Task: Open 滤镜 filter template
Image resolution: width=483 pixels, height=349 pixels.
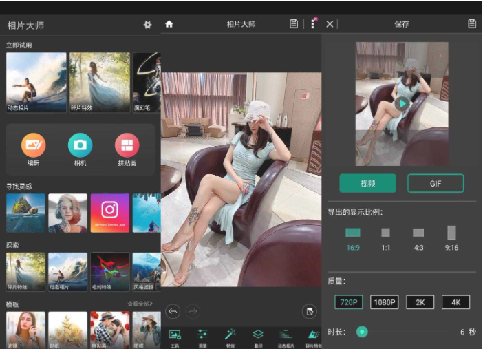Action: [x=25, y=330]
